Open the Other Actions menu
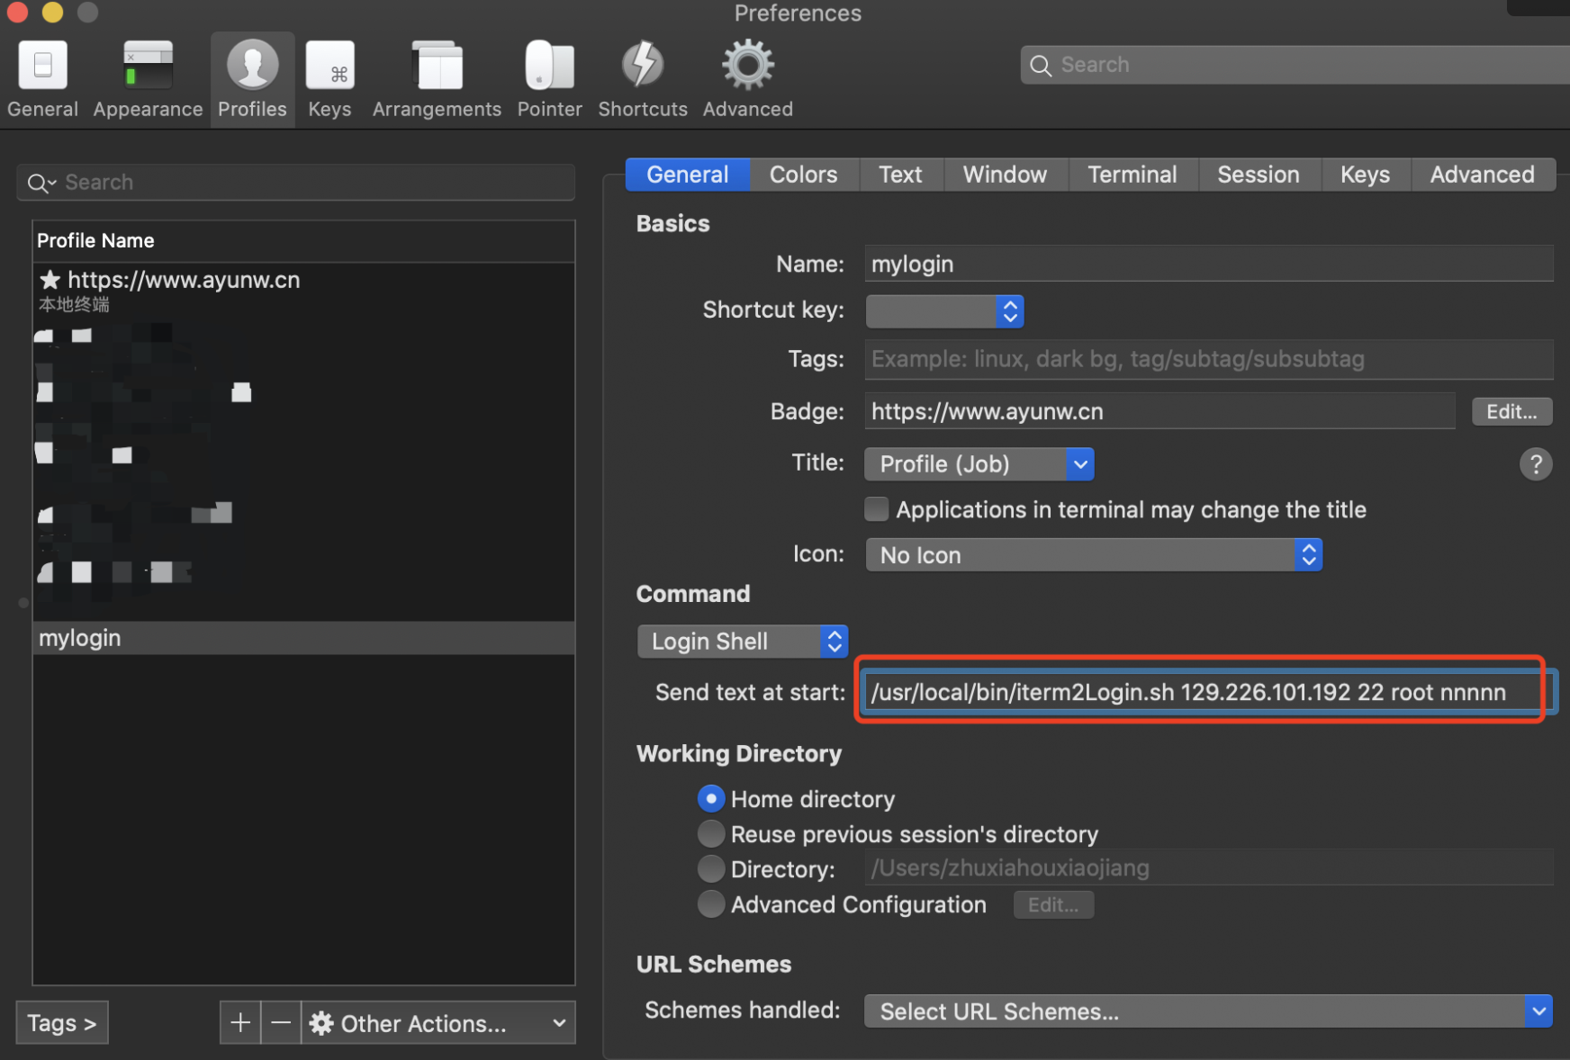This screenshot has width=1570, height=1060. coord(438,1023)
